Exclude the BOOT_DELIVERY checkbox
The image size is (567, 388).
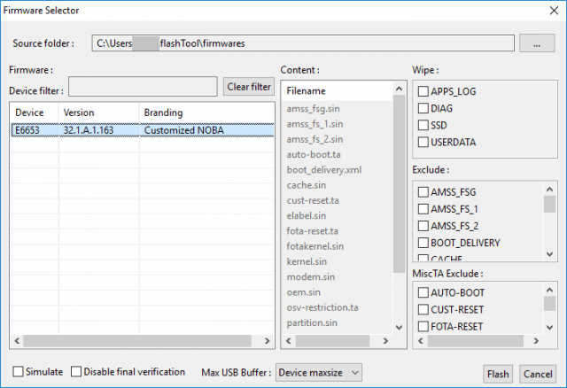[423, 243]
